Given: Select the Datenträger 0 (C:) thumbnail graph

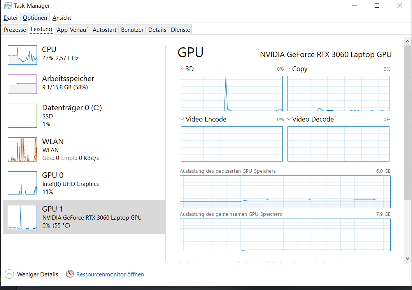Looking at the screenshot, I should [x=22, y=116].
